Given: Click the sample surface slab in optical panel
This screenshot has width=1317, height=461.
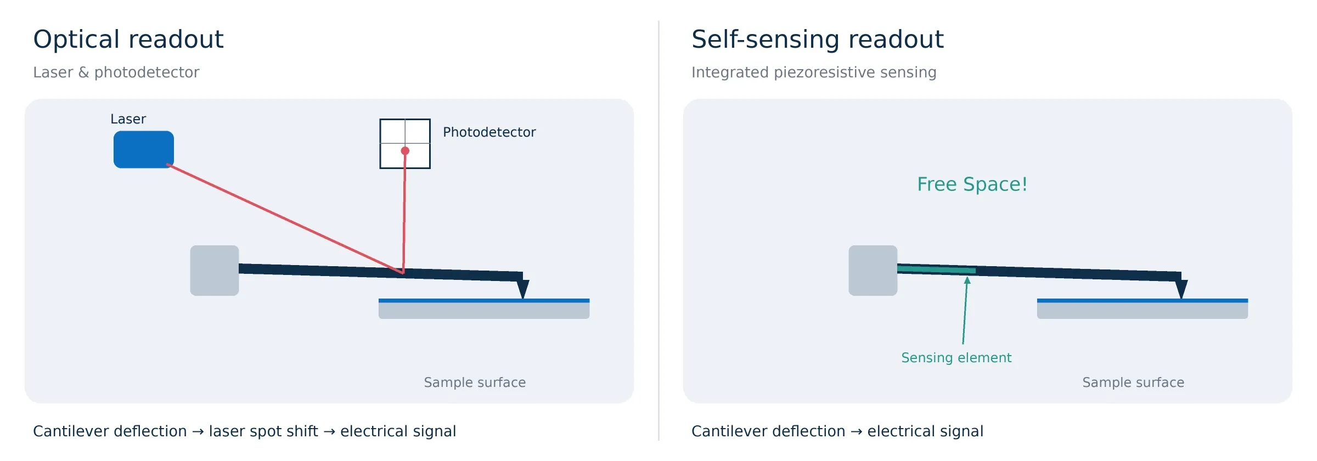Looking at the screenshot, I should tap(484, 308).
